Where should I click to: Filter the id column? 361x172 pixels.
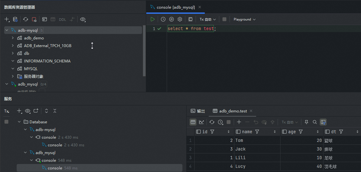(x=213, y=132)
